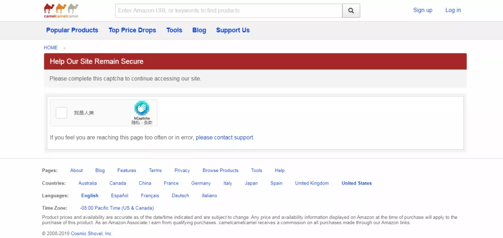
Task: Switch language to Deutsch
Action: point(180,195)
